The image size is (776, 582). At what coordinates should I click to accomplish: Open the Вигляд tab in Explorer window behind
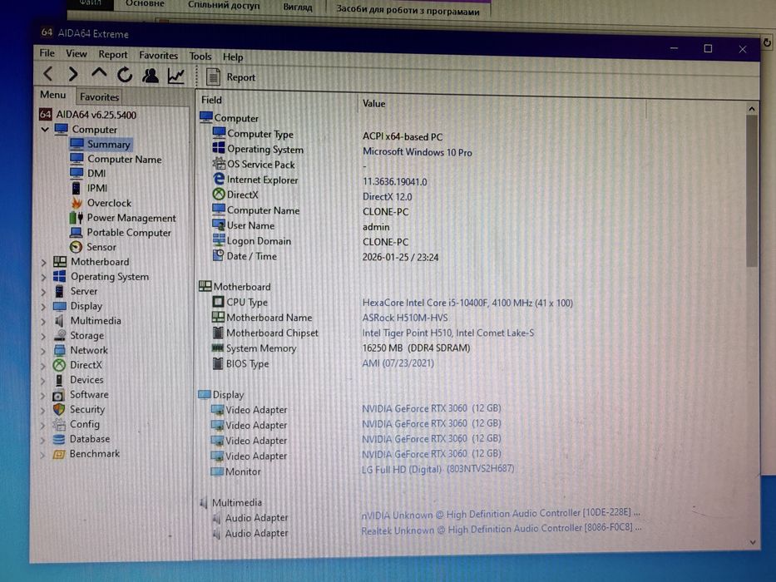click(x=298, y=7)
